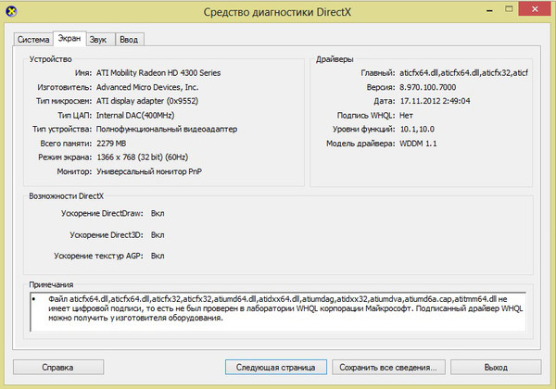Go to the Ввод tab
This screenshot has height=389, width=556.
coord(129,39)
